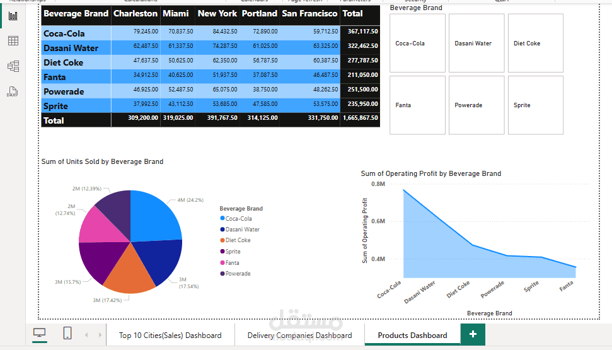Open Delivery Companies Dashboard tab
Viewport: 612px width, 350px height.
(x=299, y=335)
